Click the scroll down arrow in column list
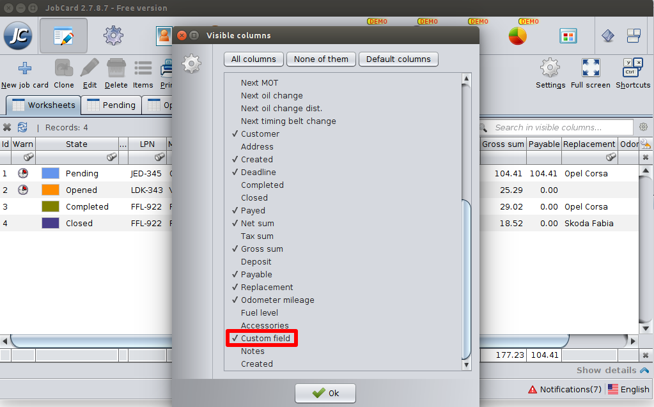Screen dimensions: 654x407 point(466,365)
